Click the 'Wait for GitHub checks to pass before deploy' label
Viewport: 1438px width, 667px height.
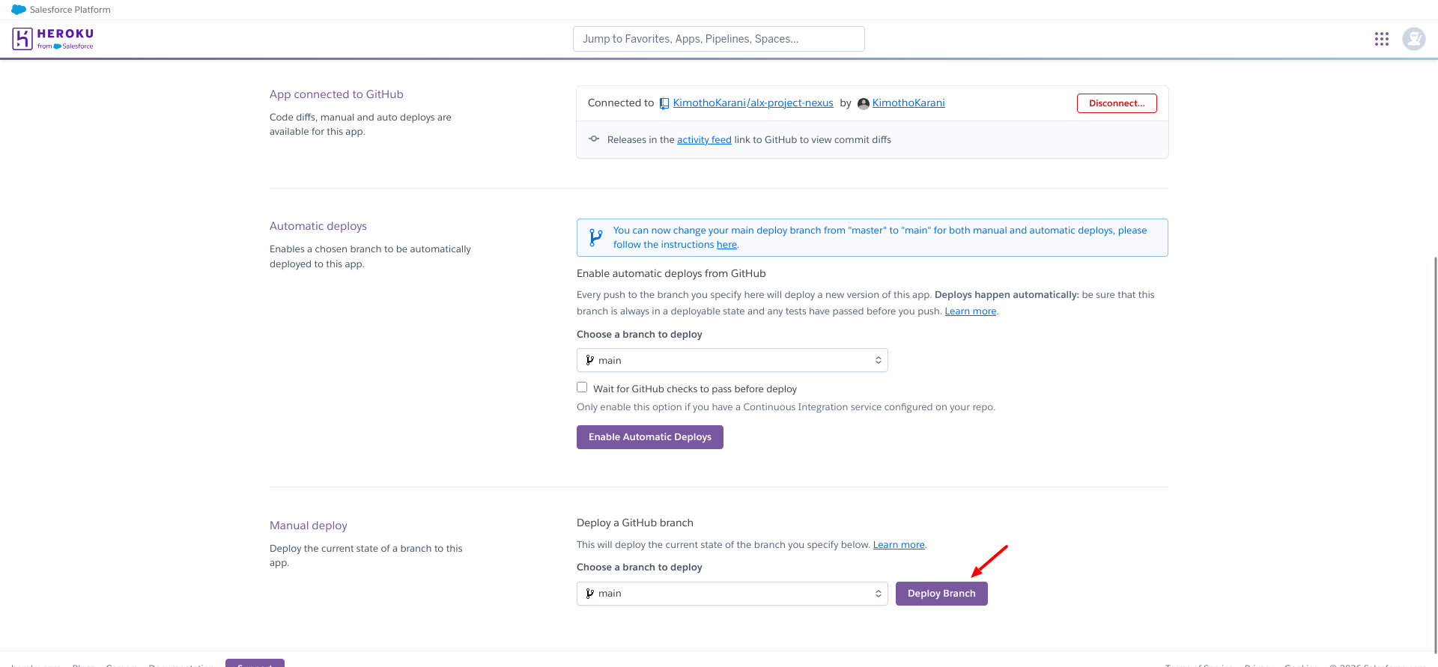point(695,389)
